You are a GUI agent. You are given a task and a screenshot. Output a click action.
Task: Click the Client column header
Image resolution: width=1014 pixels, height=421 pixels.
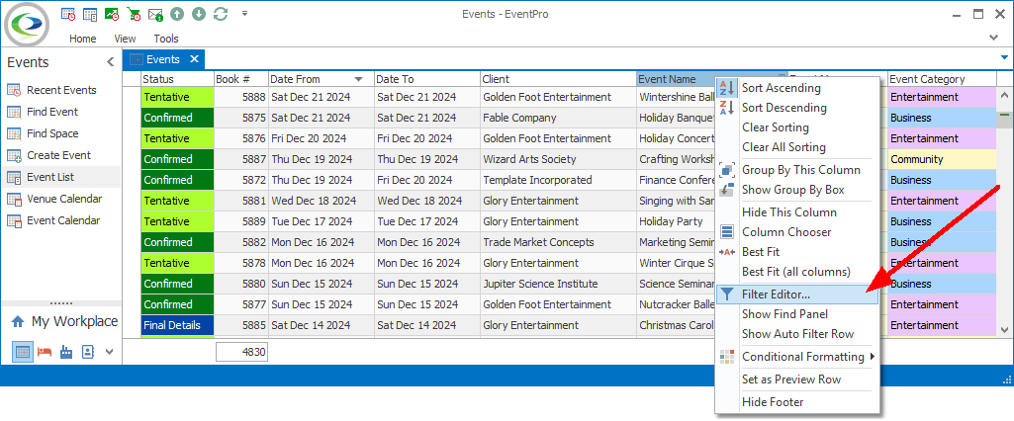[559, 79]
